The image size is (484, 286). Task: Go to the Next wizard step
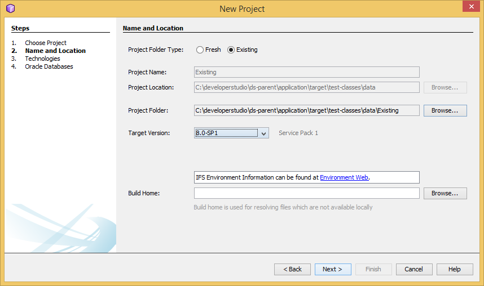pos(333,269)
